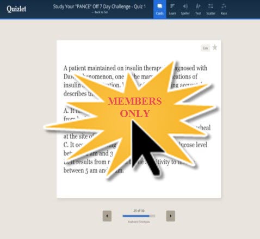Open the Speller mode
This screenshot has height=239, width=260.
point(185,9)
